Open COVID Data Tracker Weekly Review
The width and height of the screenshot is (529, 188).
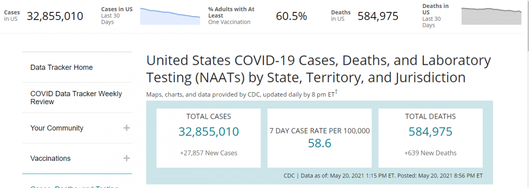pyautogui.click(x=76, y=98)
